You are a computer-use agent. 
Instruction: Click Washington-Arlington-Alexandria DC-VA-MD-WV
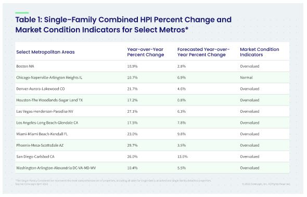(56, 168)
